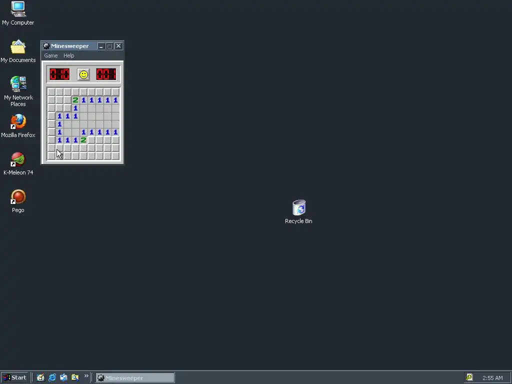Click the 2:55 AM taskbar clock
The width and height of the screenshot is (512, 384).
click(492, 378)
